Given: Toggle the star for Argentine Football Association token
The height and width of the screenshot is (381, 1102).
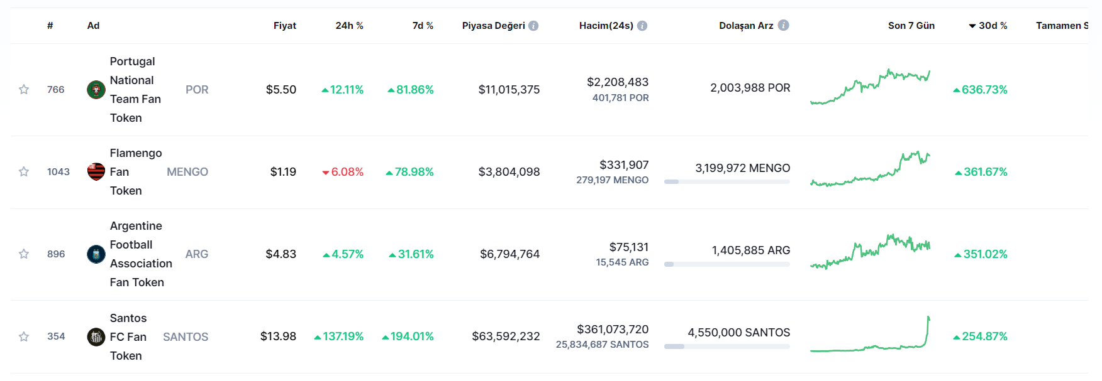Looking at the screenshot, I should 24,254.
